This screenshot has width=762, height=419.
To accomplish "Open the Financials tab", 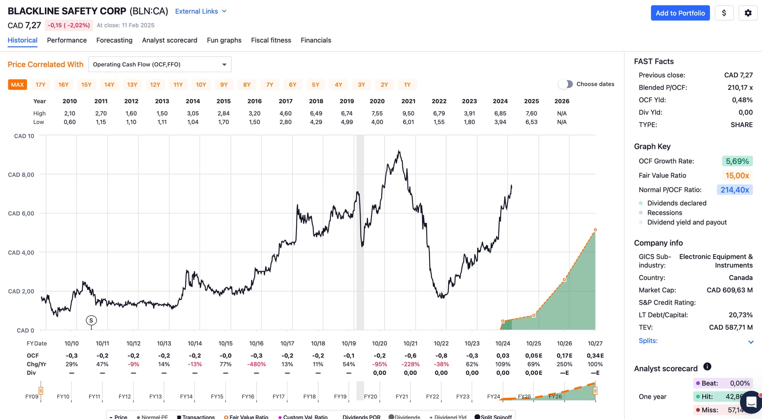I will tap(316, 40).
